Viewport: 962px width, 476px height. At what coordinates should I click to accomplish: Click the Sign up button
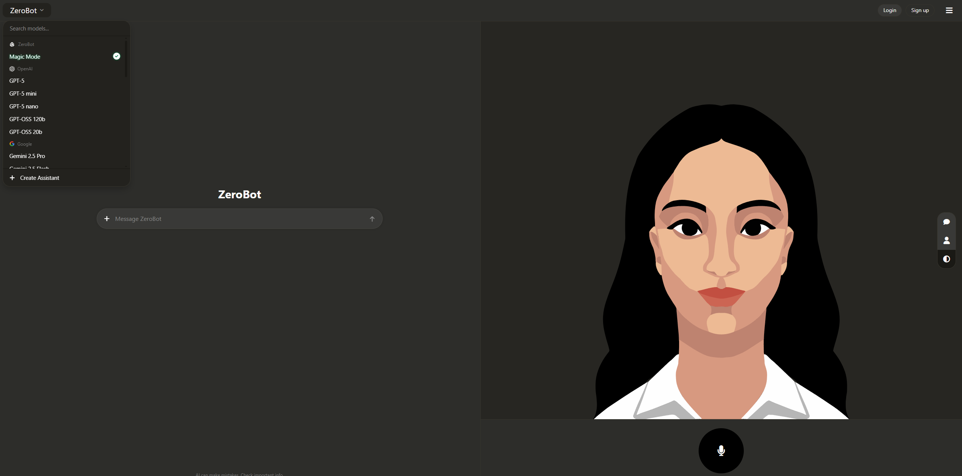pyautogui.click(x=919, y=11)
